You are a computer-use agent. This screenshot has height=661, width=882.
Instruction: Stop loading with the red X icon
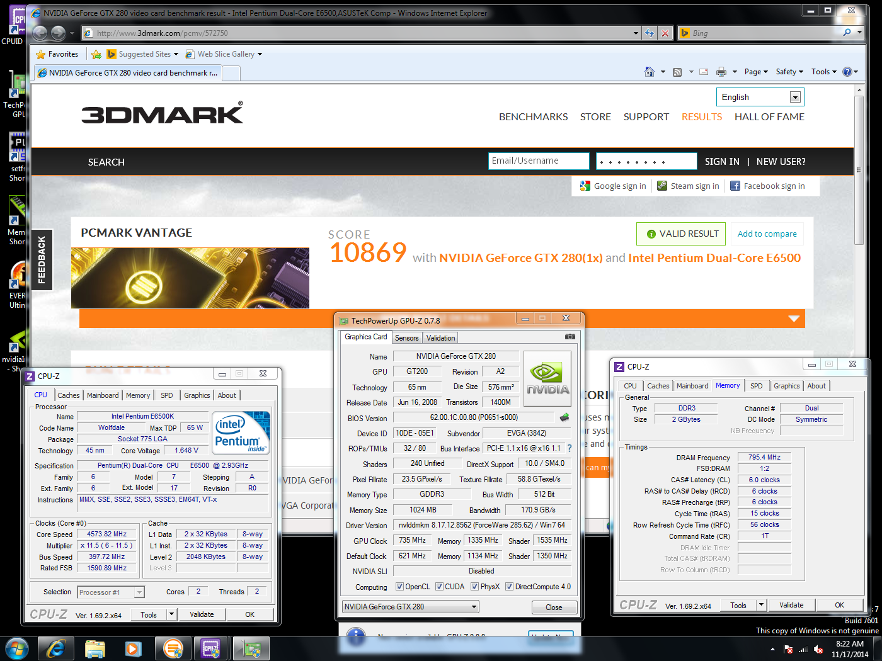click(665, 33)
